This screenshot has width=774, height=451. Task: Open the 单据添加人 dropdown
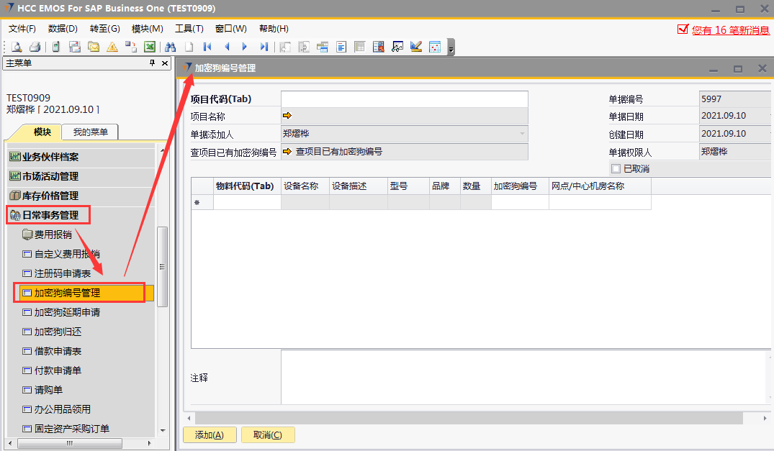coord(522,134)
